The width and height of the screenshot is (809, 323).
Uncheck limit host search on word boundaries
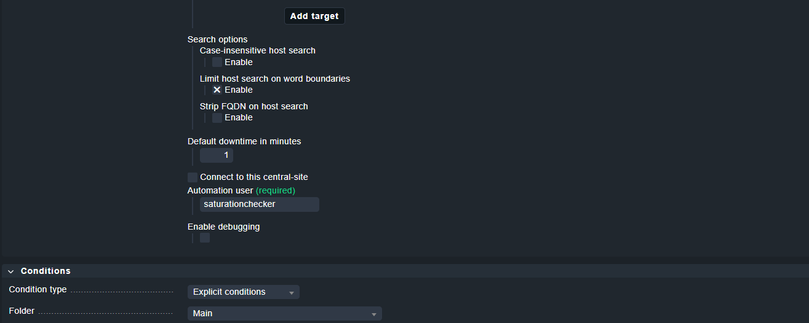pyautogui.click(x=217, y=90)
